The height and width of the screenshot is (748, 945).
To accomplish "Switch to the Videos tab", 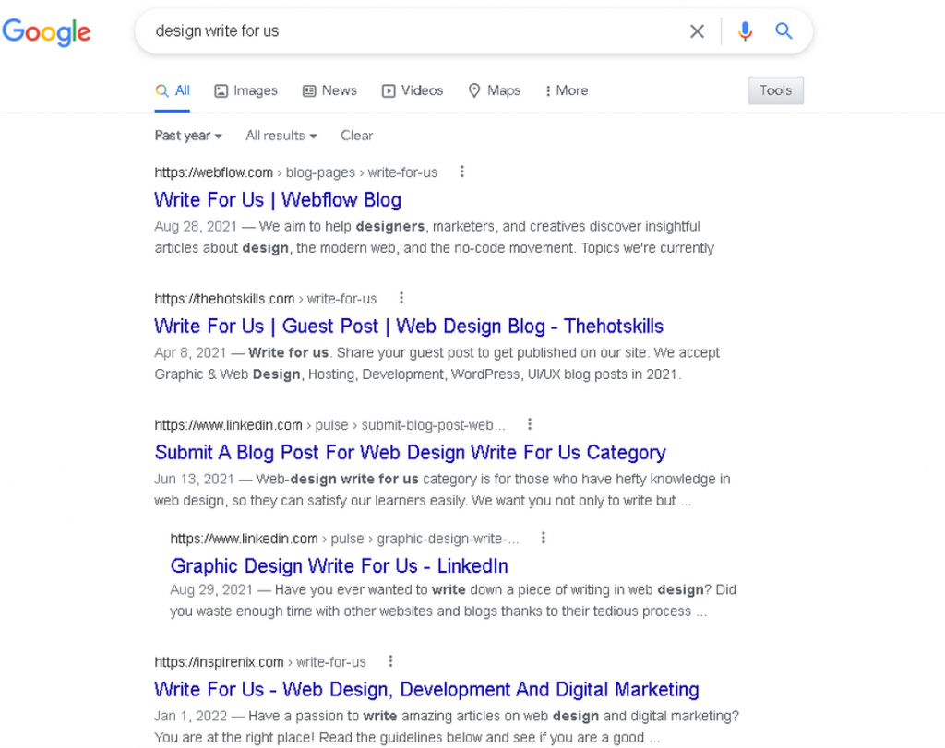I will tap(413, 90).
